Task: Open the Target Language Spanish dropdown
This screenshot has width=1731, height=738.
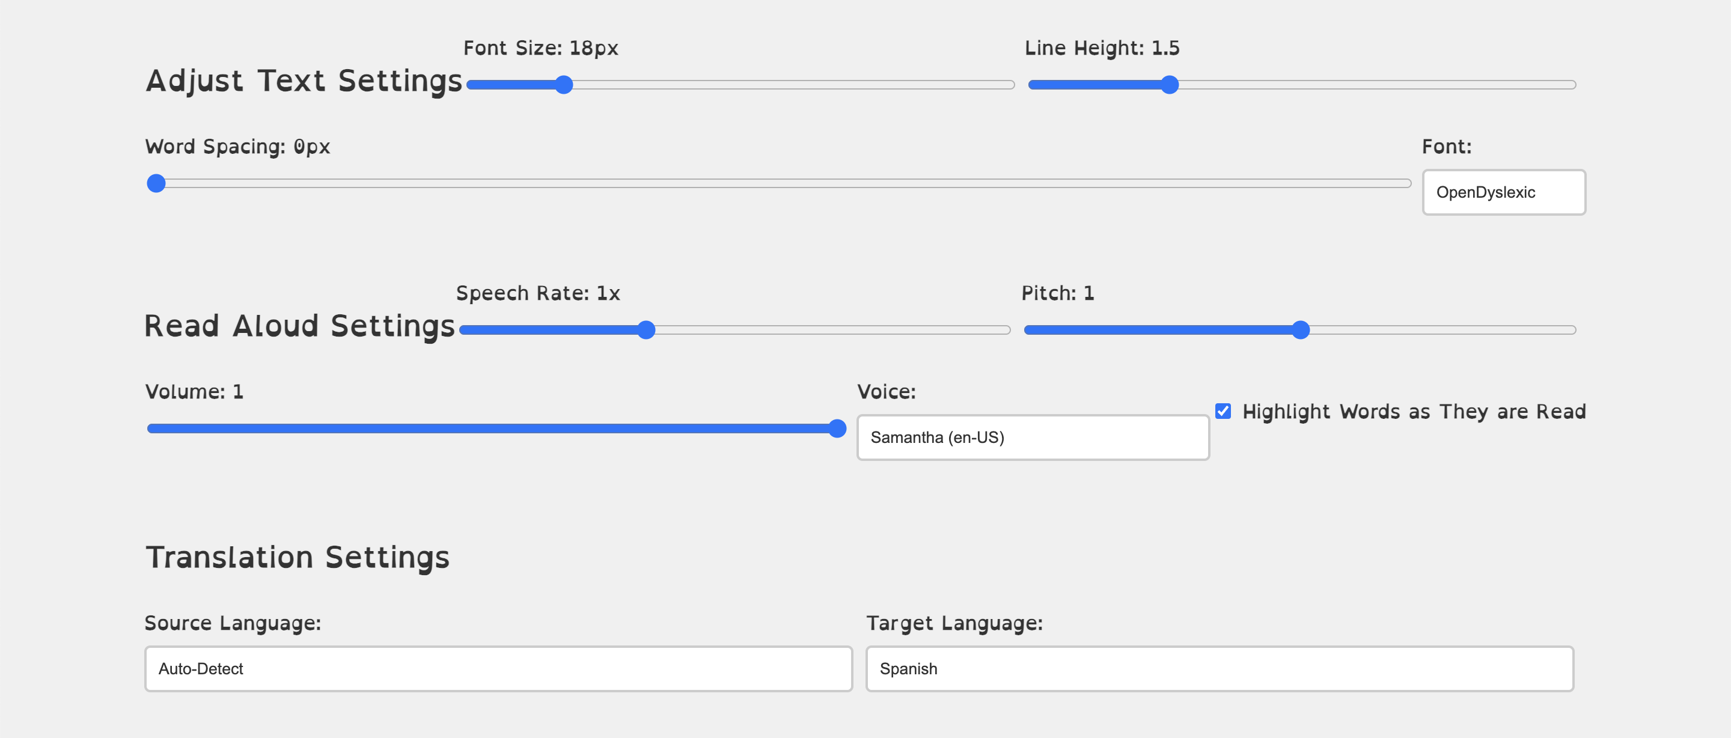Action: click(x=1219, y=669)
